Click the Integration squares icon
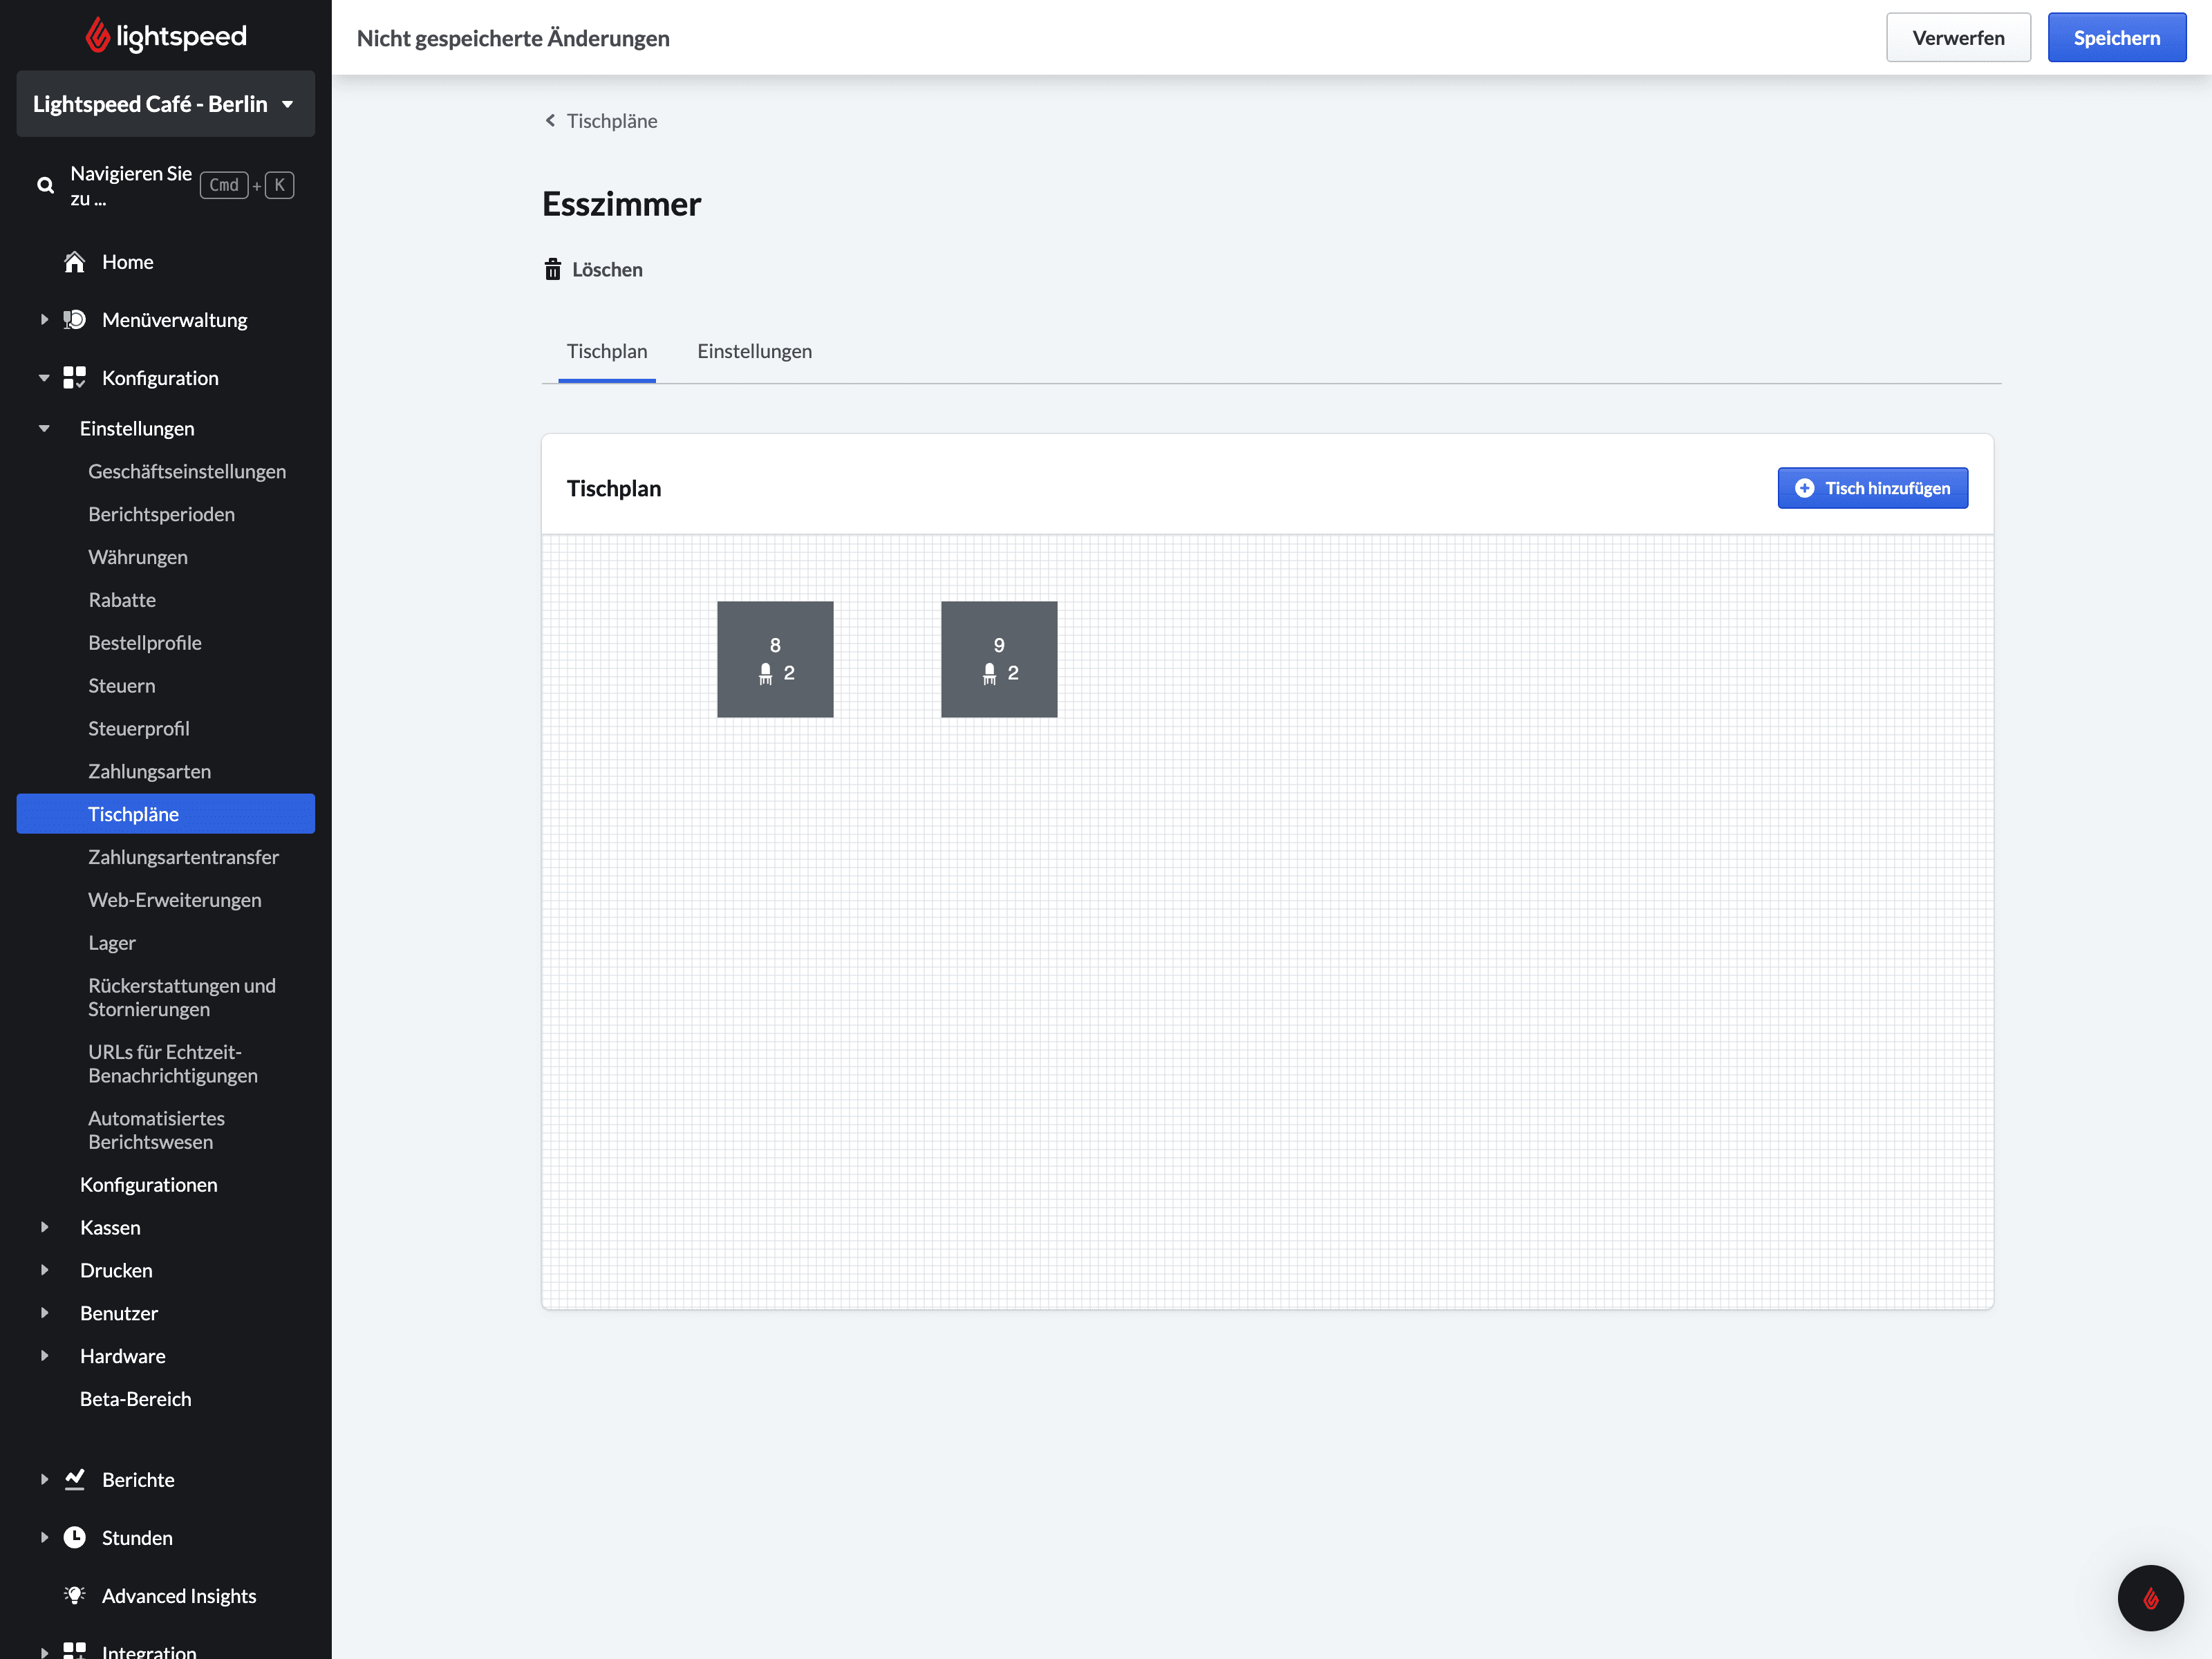The image size is (2212, 1659). (75, 1650)
